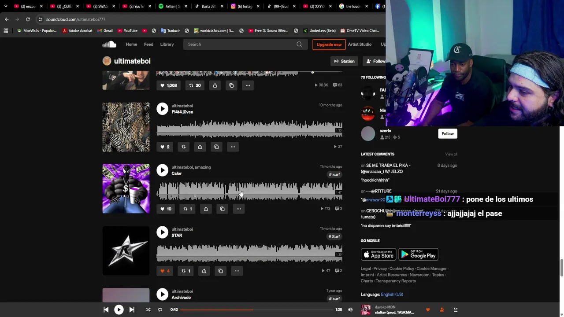Repost the Pl4t4 j0ven track
The height and width of the screenshot is (317, 564).
tap(183, 147)
